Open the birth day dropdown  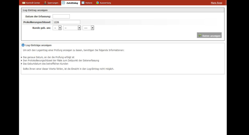(x=57, y=28)
